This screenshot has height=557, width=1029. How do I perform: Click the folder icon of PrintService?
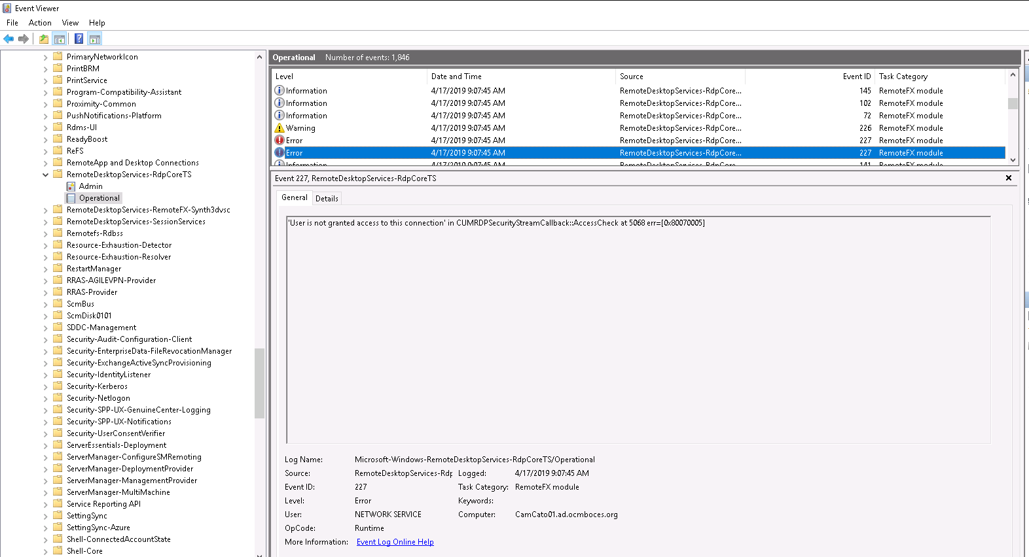coord(58,80)
